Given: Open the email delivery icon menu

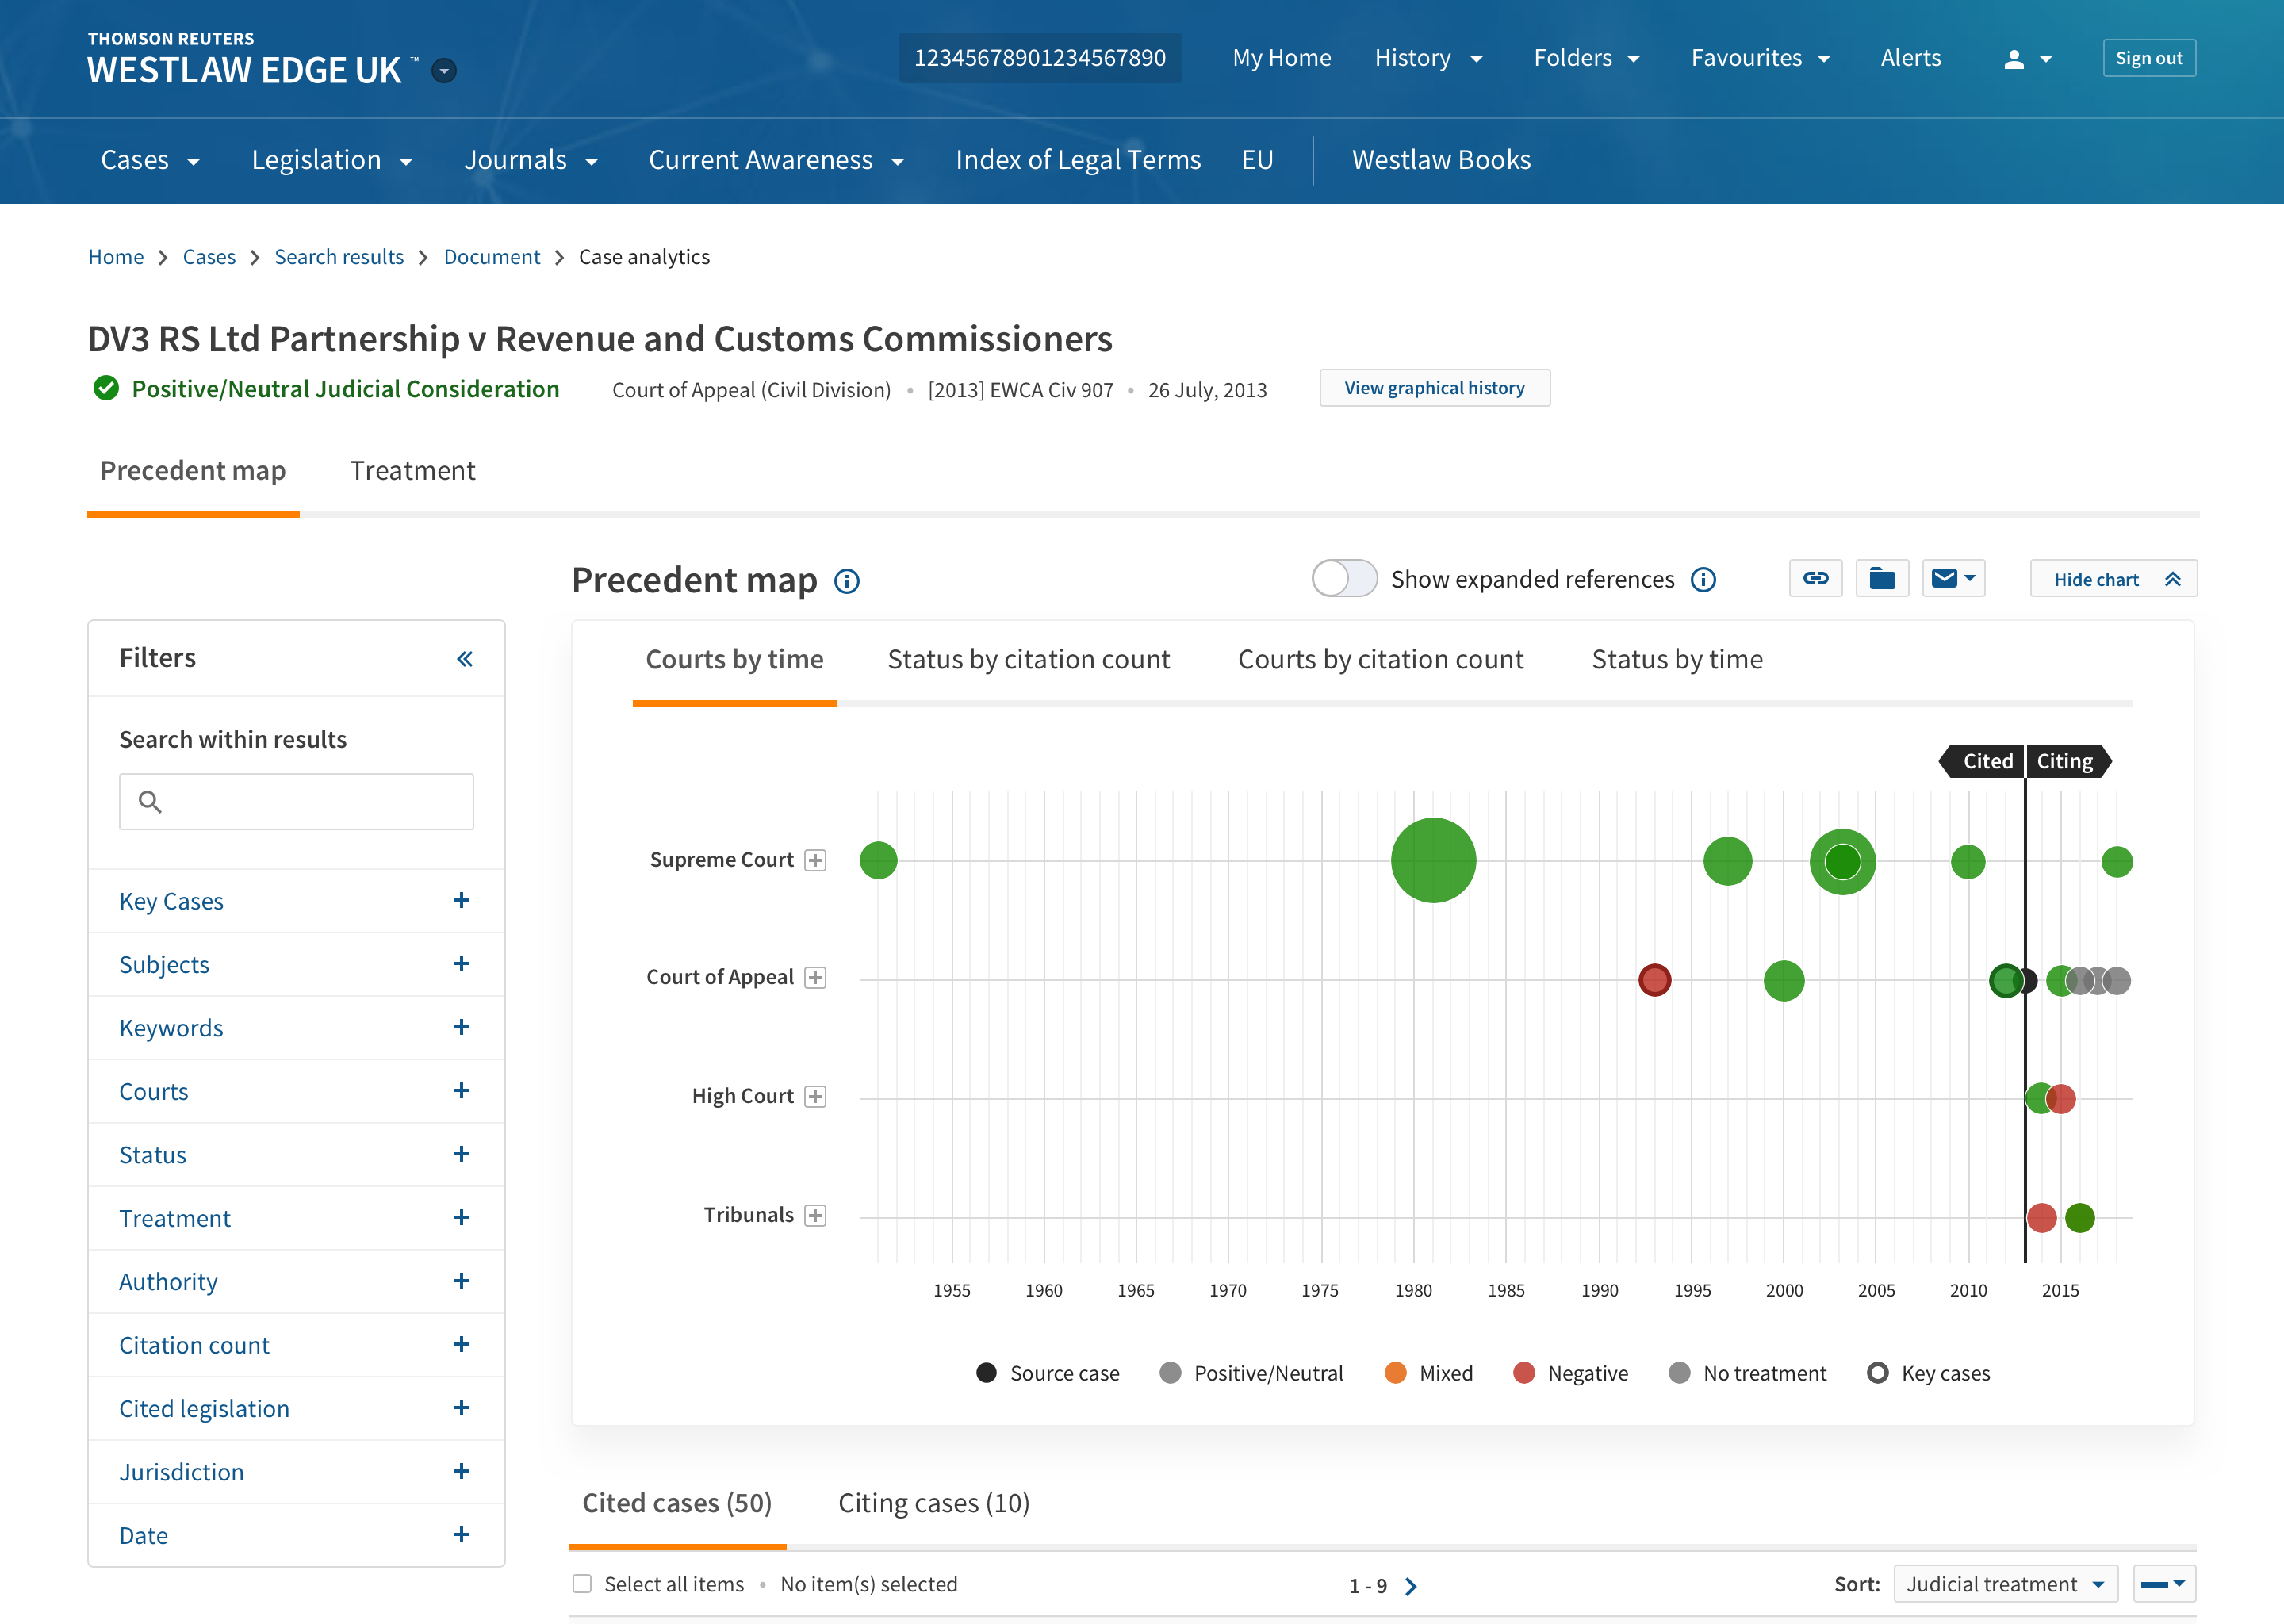Looking at the screenshot, I should [1953, 578].
